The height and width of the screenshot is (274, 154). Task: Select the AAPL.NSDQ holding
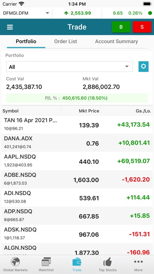[x=77, y=161]
